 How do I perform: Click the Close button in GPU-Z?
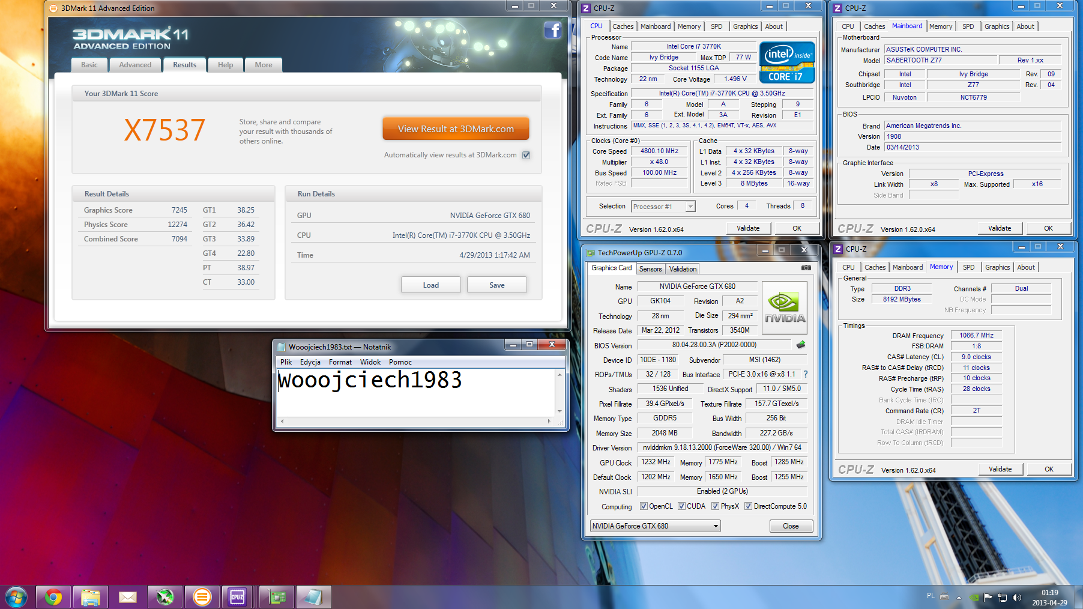coord(791,526)
